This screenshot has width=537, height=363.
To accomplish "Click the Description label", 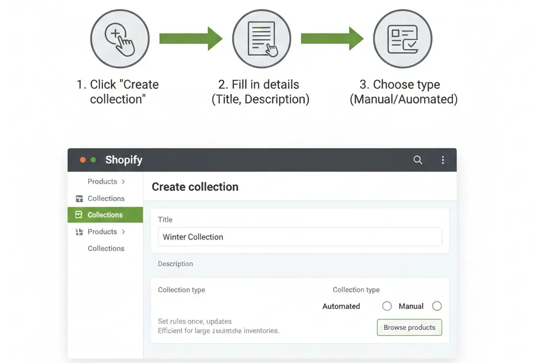I will (x=175, y=264).
